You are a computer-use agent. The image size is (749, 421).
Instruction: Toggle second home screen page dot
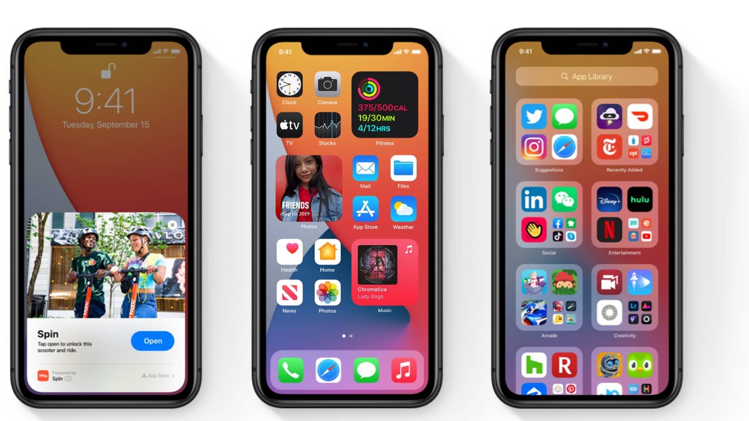click(x=350, y=334)
